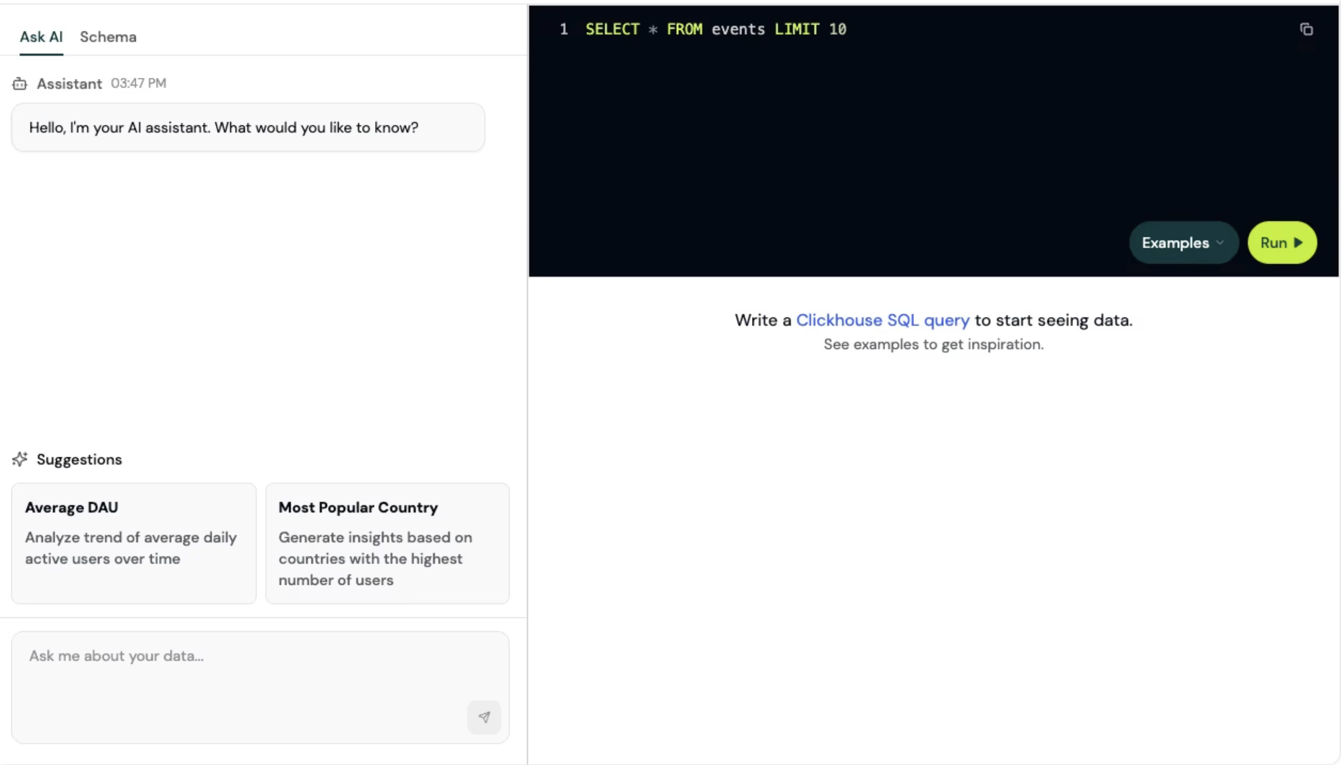Image resolution: width=1341 pixels, height=765 pixels.
Task: Click the robot icon beside Assistant
Action: point(20,84)
